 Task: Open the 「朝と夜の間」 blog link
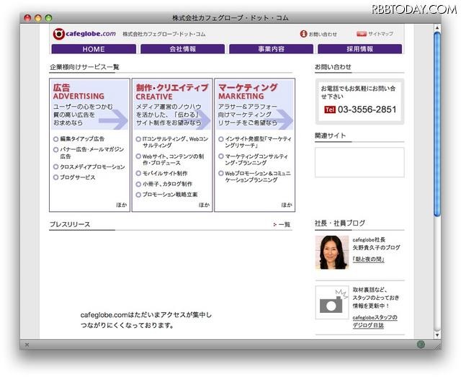tap(368, 260)
